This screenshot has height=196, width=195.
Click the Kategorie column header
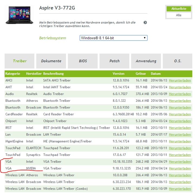[x=13, y=74]
